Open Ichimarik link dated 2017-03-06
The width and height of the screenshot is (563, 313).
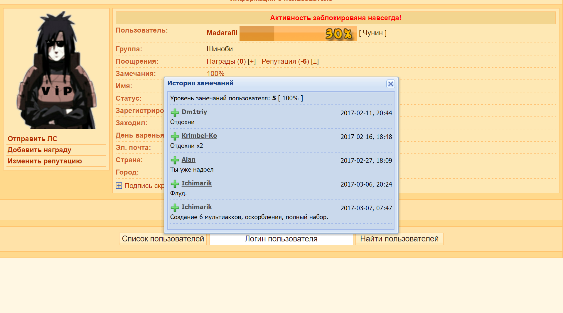click(197, 183)
